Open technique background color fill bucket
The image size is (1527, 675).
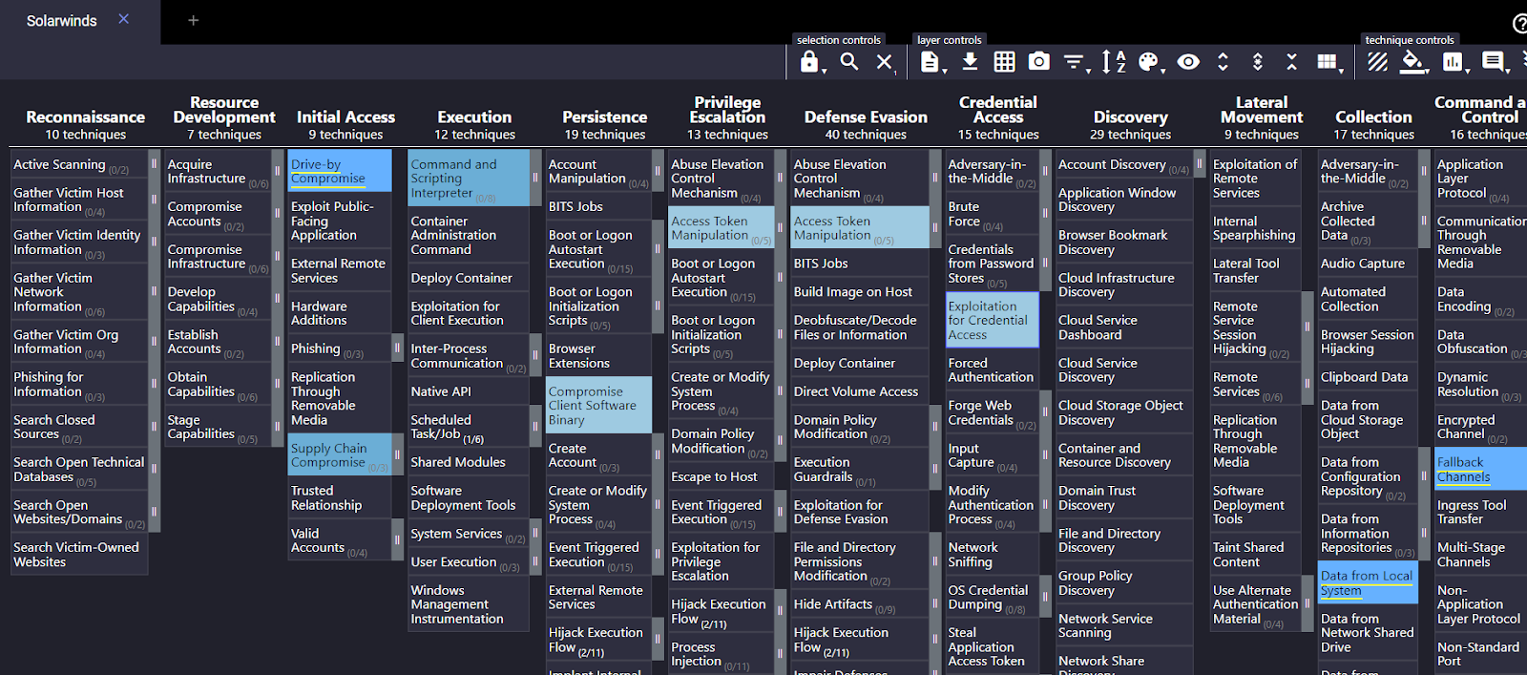tap(1413, 62)
